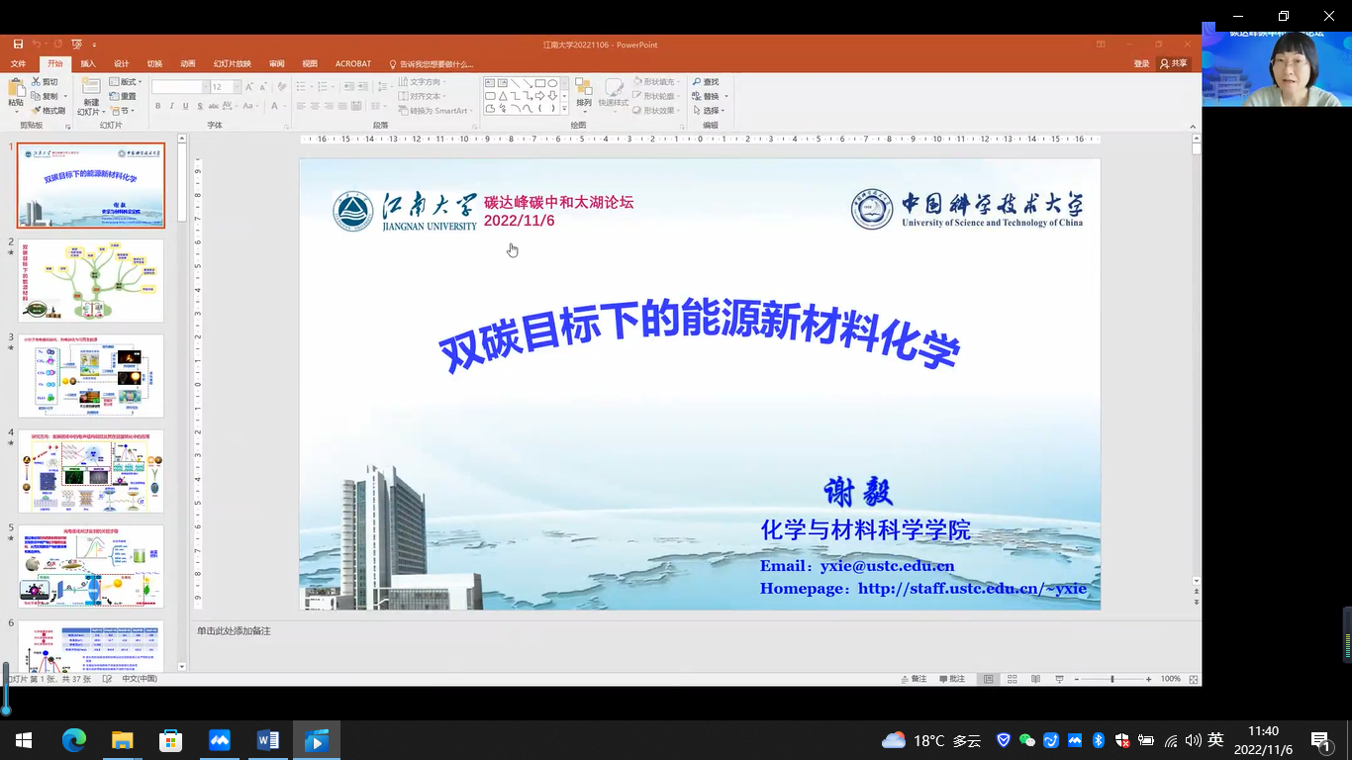This screenshot has height=760, width=1352.
Task: Click the zoom slider in status bar
Action: point(1112,679)
